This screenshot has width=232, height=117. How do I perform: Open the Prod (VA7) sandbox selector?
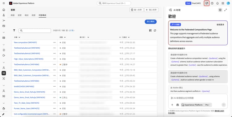(x=193, y=3)
